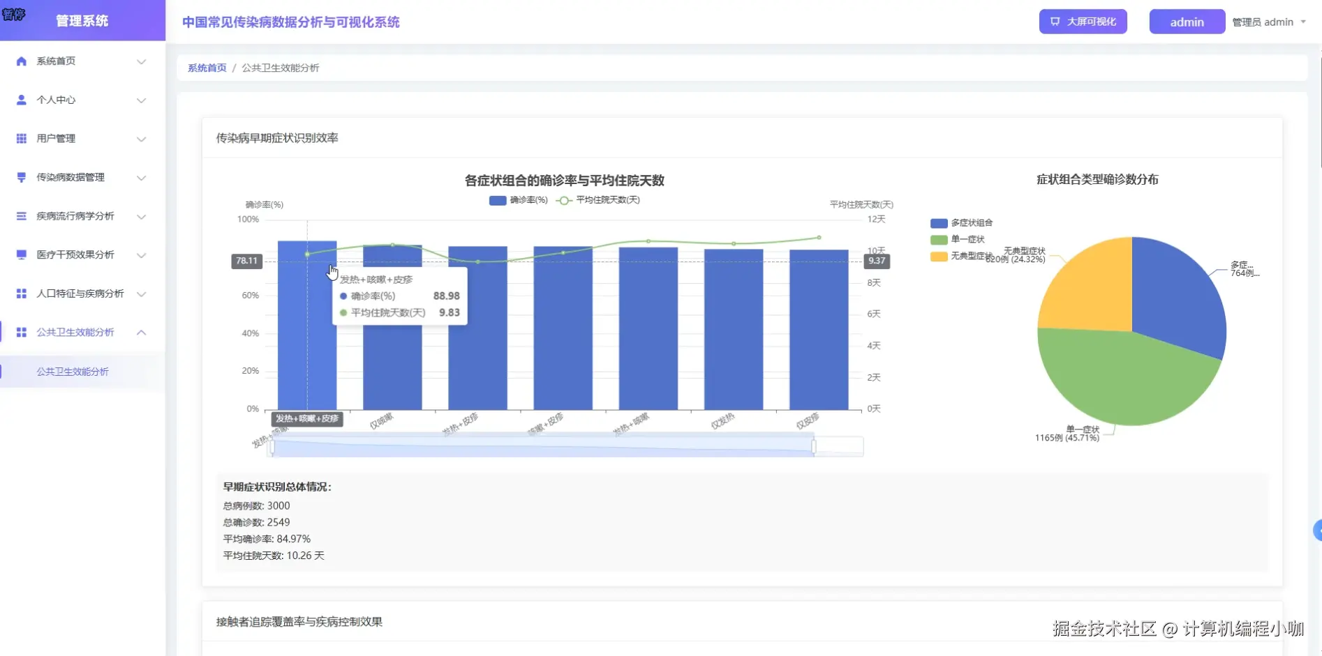Click the 1165例 (45.71%) pie label
This screenshot has width=1322, height=656.
coord(1067,438)
